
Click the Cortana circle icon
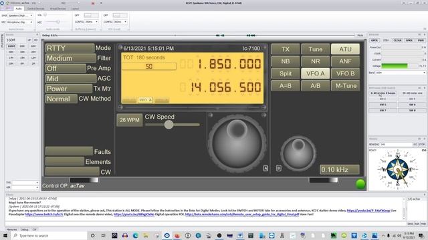click(x=93, y=235)
